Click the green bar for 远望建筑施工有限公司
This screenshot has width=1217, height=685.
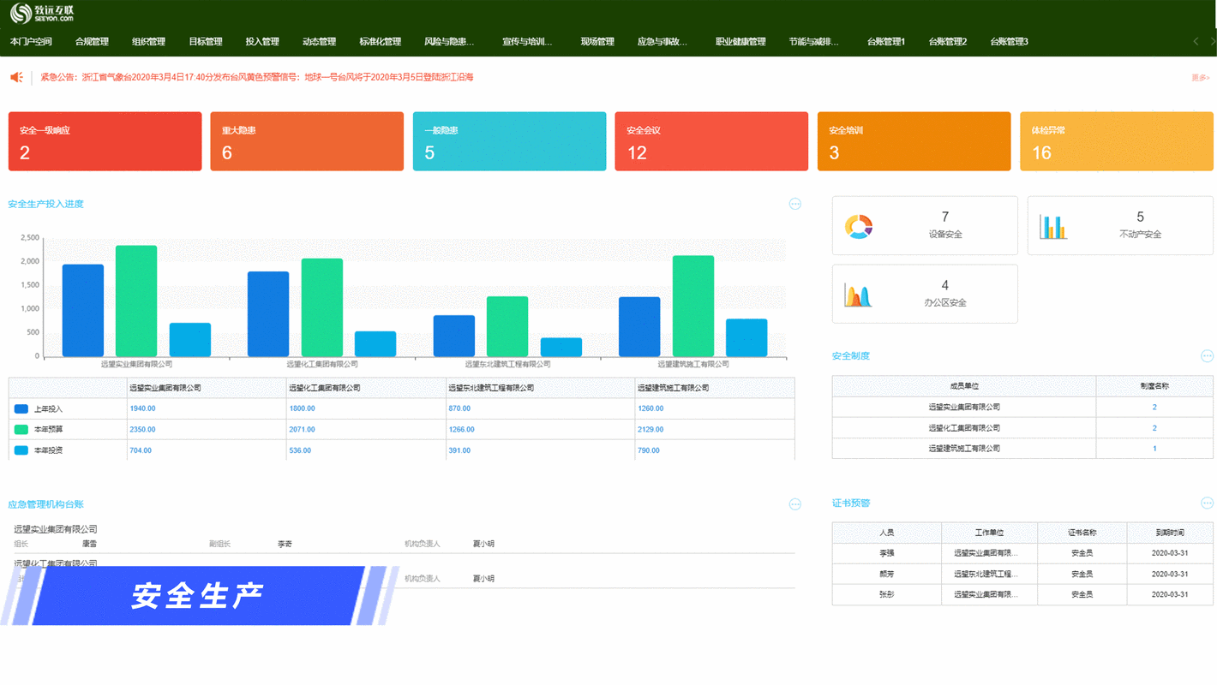[692, 306]
